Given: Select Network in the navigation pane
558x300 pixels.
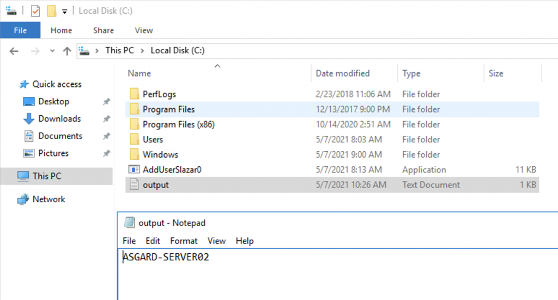Looking at the screenshot, I should (48, 199).
